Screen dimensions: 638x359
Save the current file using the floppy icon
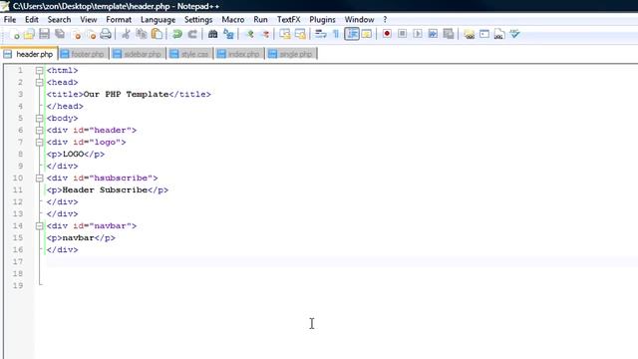click(x=44, y=34)
